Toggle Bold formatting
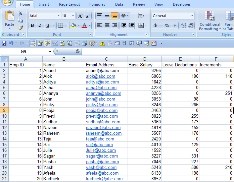 pos(32,25)
